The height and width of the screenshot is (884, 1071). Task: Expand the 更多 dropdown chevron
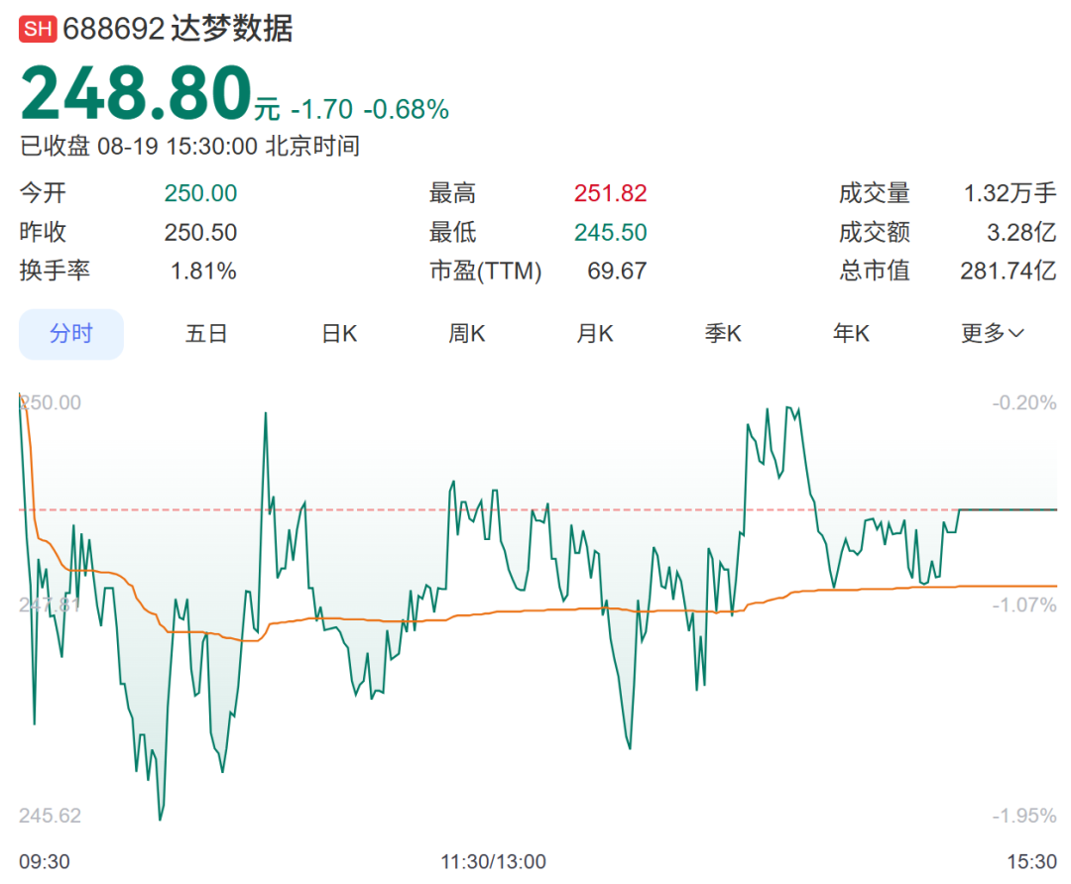pos(1016,334)
